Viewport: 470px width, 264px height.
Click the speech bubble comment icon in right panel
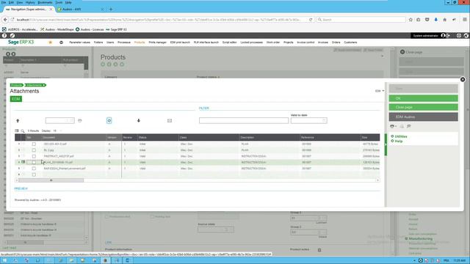pos(409,126)
